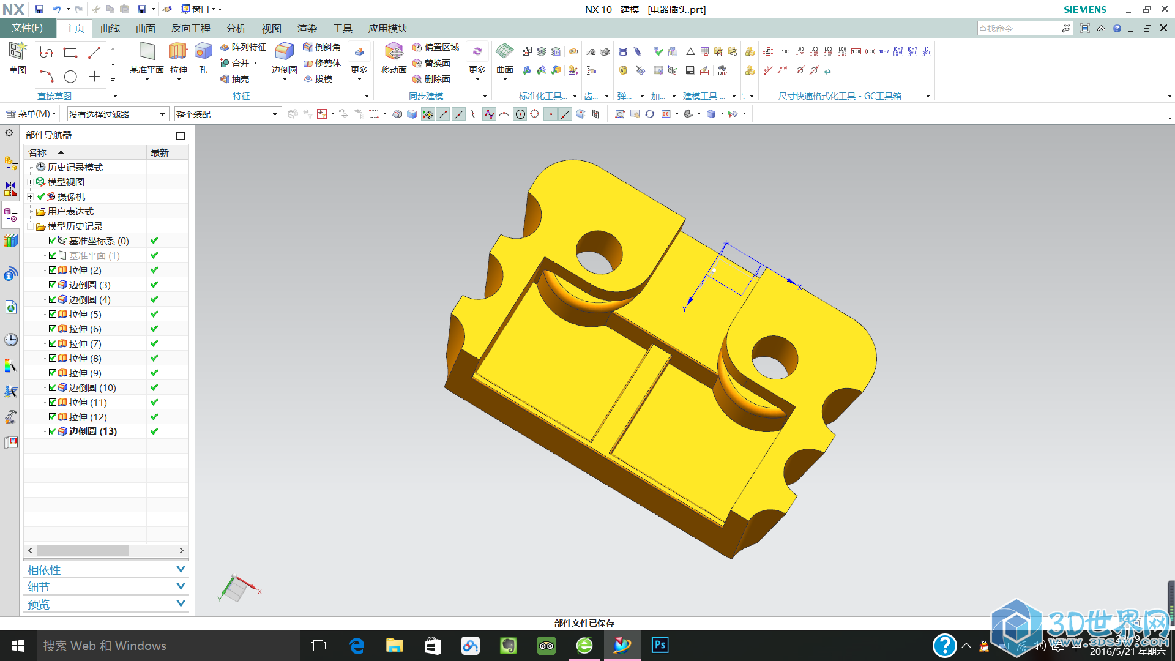Toggle the 边倒圆 (13) checkbox
The height and width of the screenshot is (661, 1175).
click(x=53, y=431)
